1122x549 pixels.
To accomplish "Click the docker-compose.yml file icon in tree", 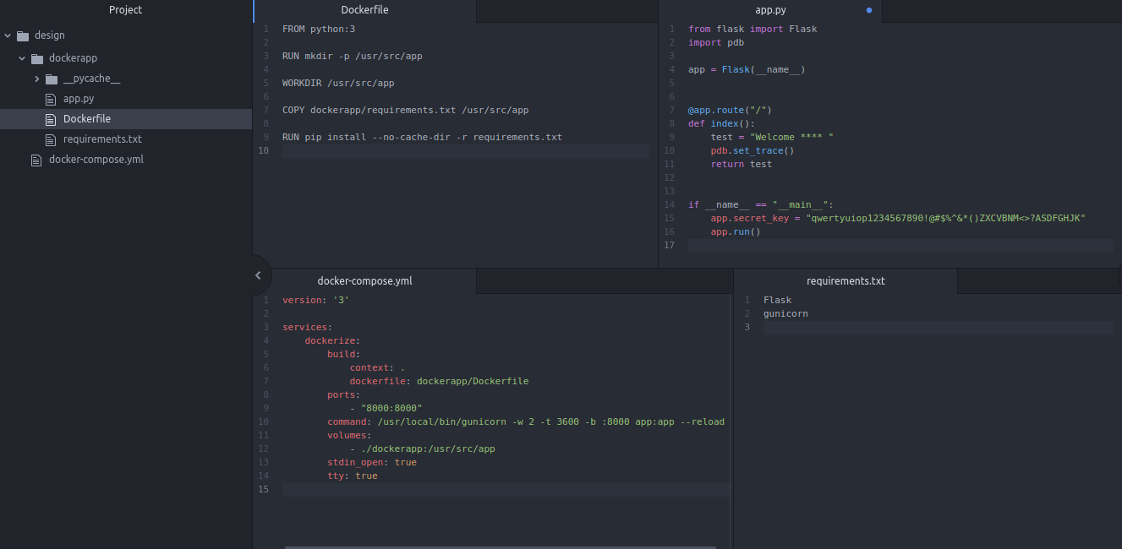I will [36, 160].
